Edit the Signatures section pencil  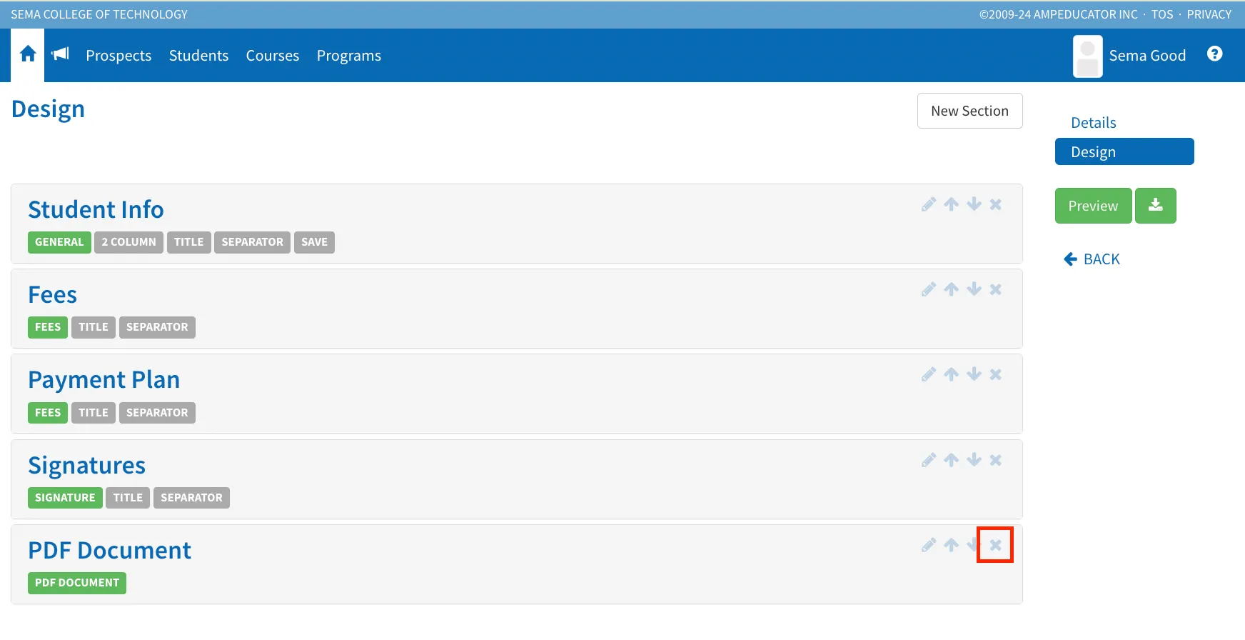928,460
